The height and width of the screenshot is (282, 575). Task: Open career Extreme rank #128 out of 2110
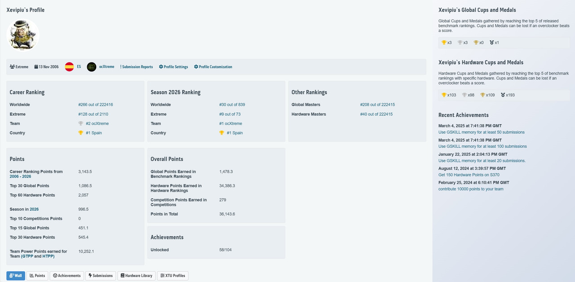93,114
